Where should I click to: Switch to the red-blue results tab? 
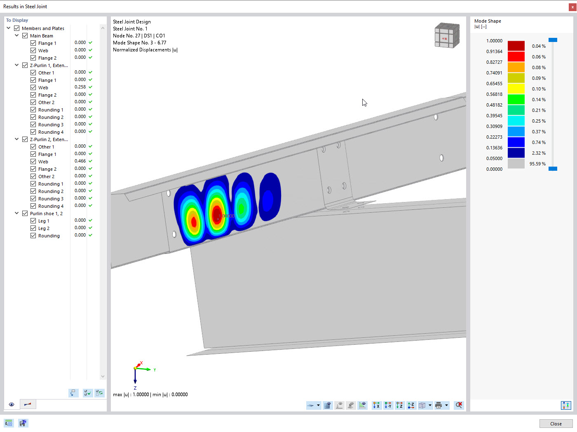[x=28, y=404]
